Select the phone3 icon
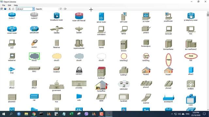This screenshot has height=117, width=209. [146, 83]
